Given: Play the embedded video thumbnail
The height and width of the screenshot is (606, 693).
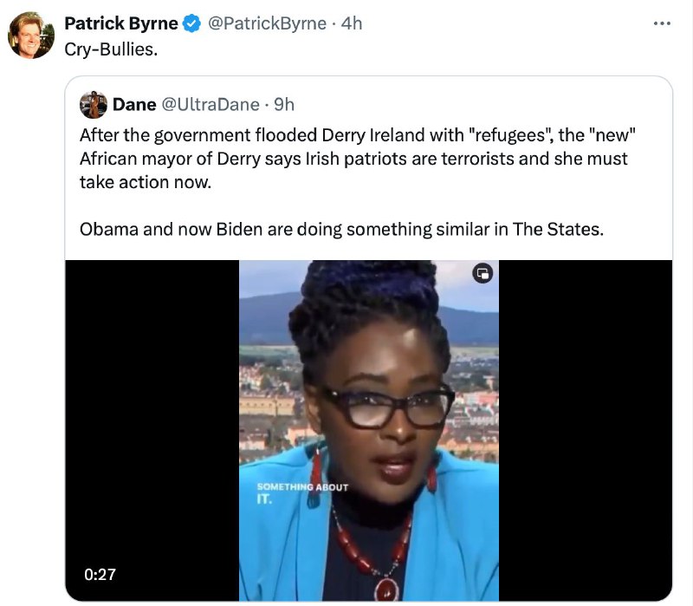Looking at the screenshot, I should (369, 430).
